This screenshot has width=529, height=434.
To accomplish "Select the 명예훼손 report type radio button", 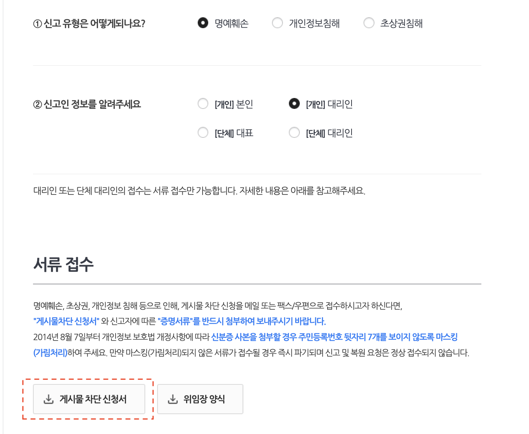I will pos(203,23).
